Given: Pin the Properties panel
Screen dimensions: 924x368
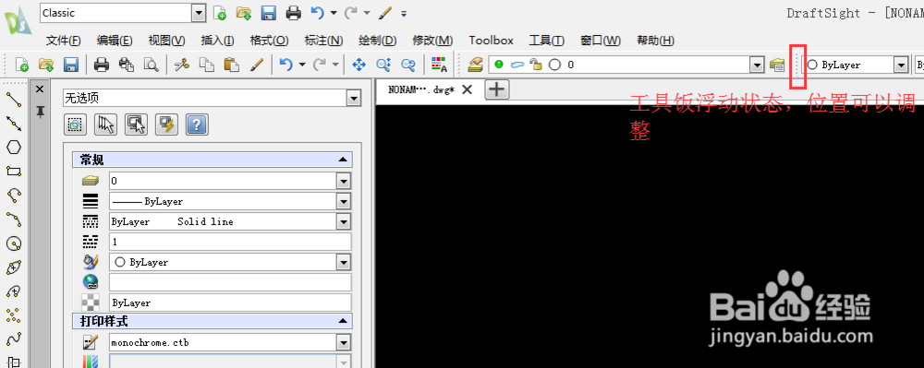Looking at the screenshot, I should (x=40, y=111).
